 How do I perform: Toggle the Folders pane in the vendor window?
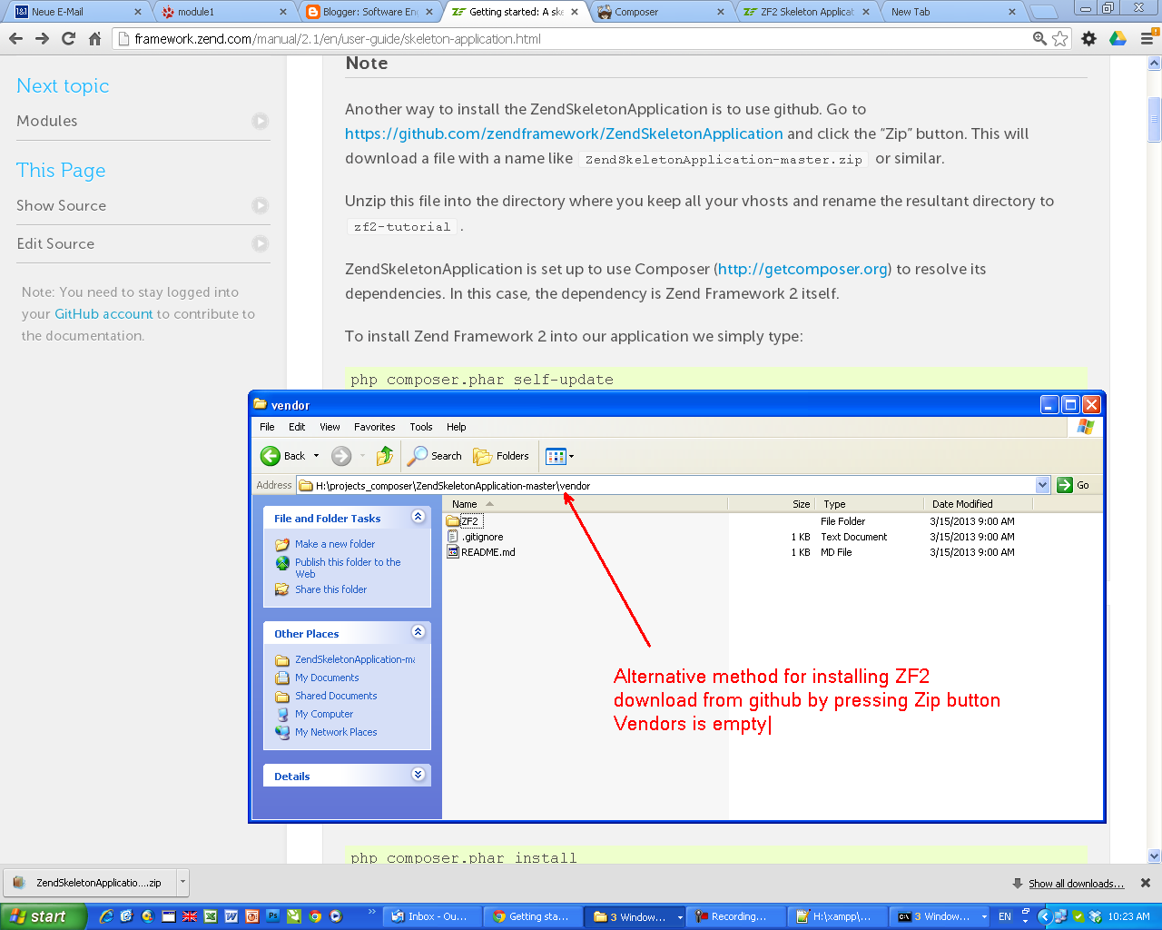(501, 456)
